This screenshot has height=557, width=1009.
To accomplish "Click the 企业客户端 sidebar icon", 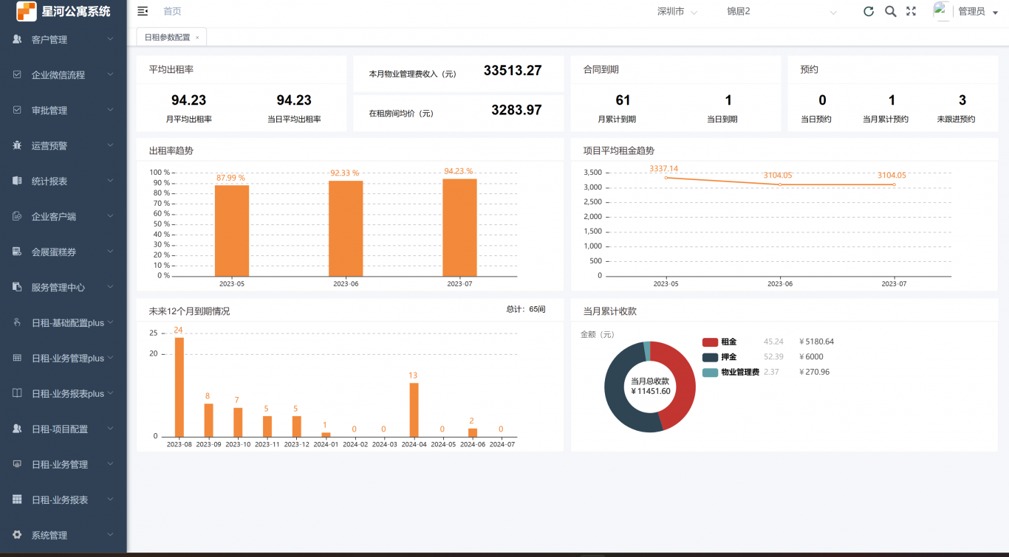I will (17, 216).
